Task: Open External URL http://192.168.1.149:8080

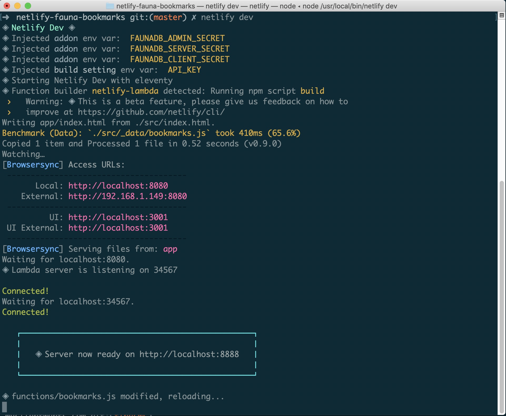Action: pyautogui.click(x=128, y=196)
